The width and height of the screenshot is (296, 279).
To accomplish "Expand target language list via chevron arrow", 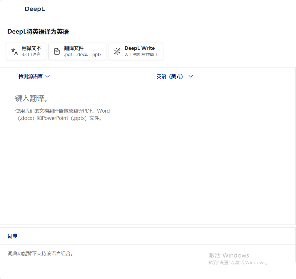I will click(x=191, y=76).
